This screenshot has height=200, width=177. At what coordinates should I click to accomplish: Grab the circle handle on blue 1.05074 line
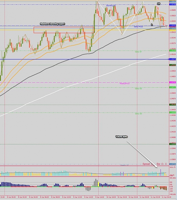pyautogui.click(x=168, y=59)
